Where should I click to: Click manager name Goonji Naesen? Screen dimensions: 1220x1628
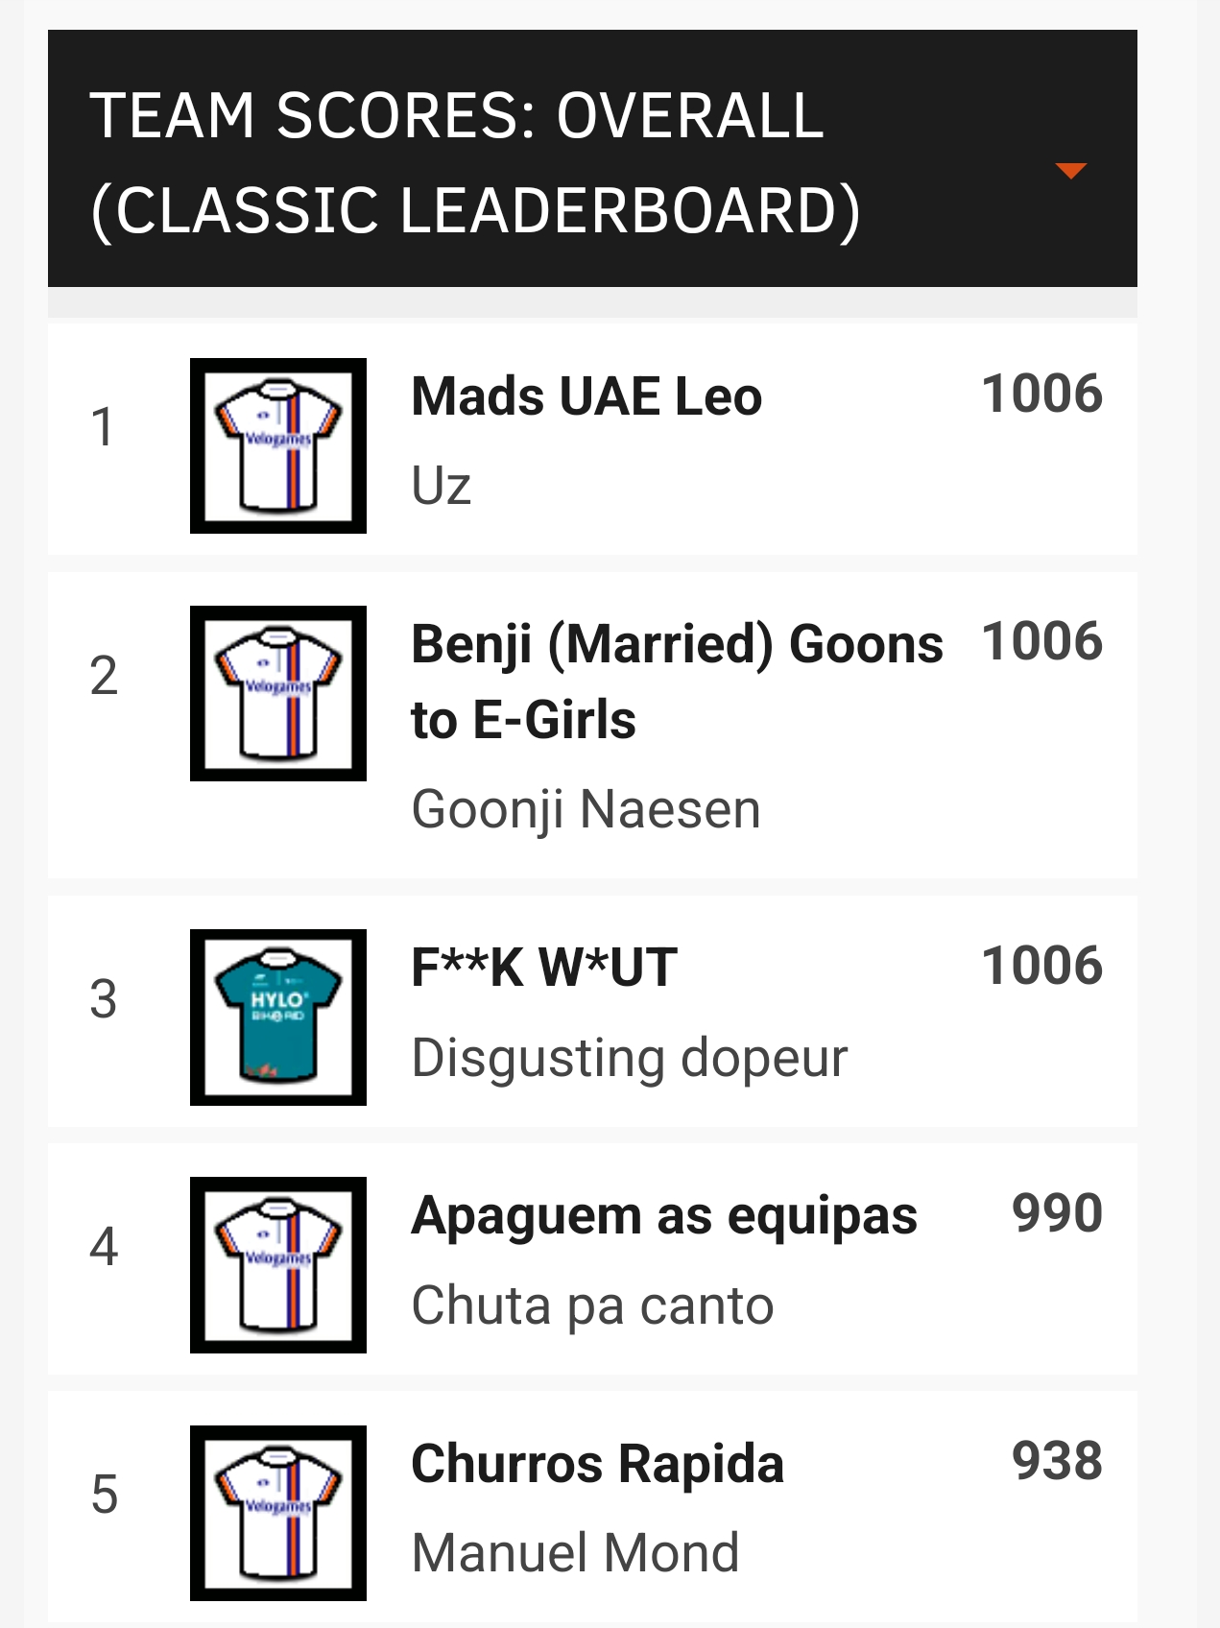point(586,810)
